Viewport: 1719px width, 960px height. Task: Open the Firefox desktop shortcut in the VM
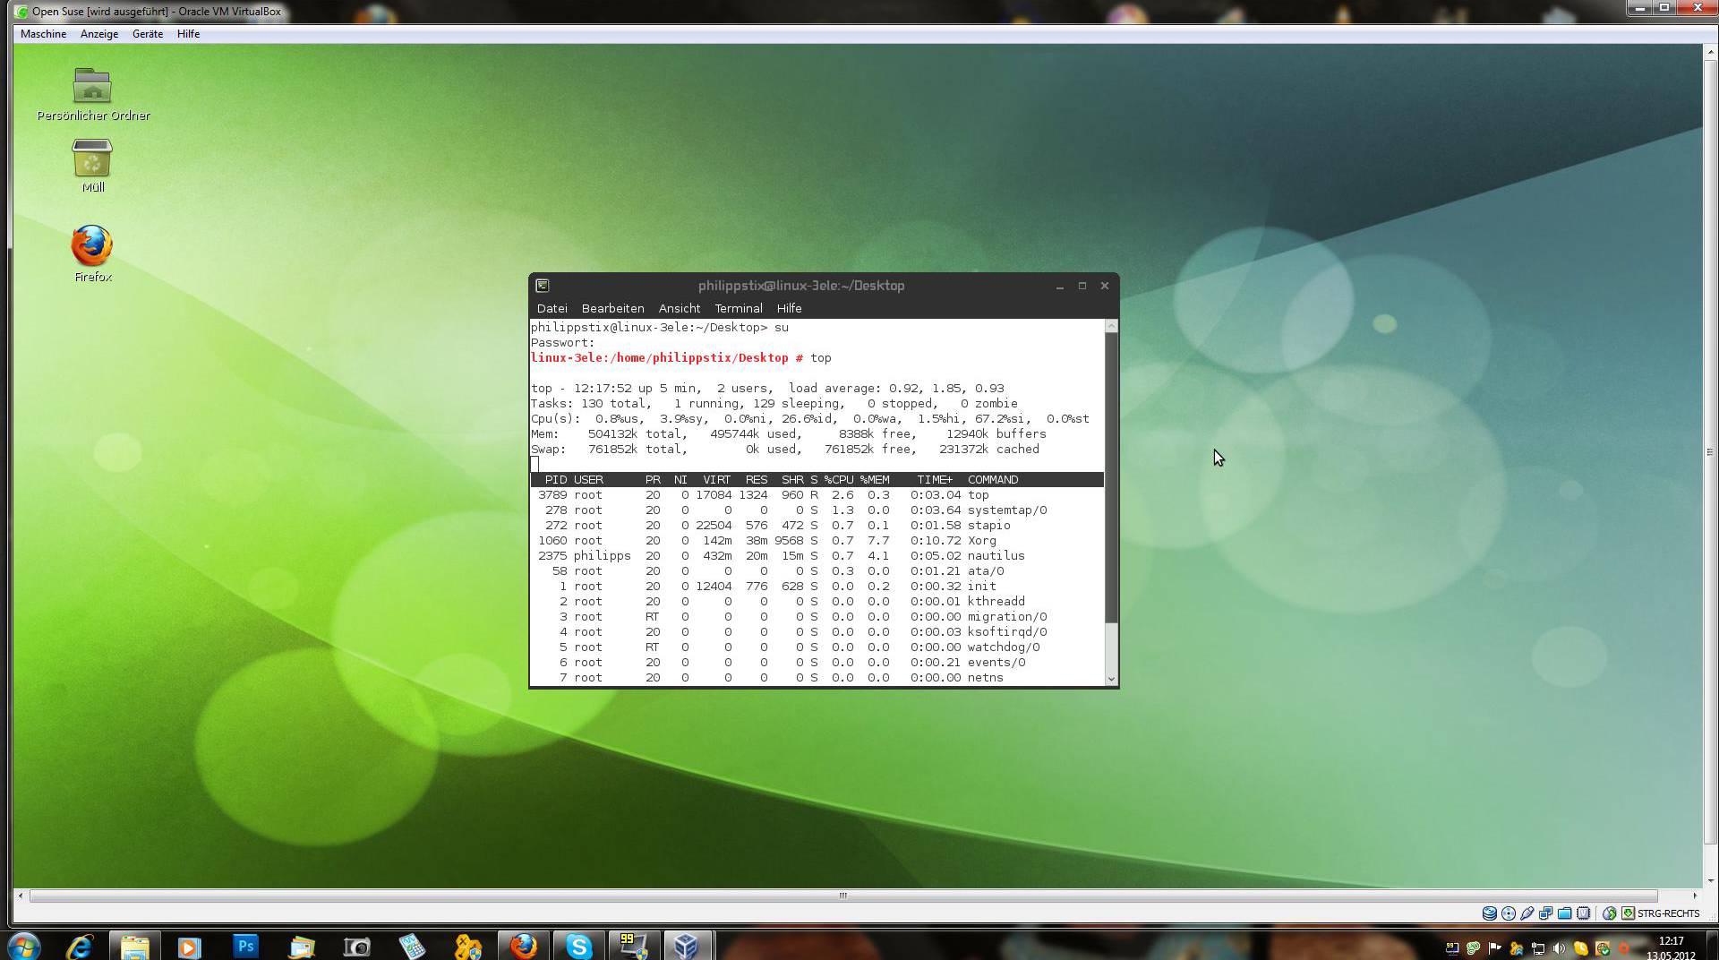[x=92, y=247]
